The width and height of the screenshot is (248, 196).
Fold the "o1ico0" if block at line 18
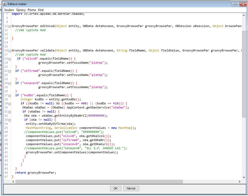(9, 59)
